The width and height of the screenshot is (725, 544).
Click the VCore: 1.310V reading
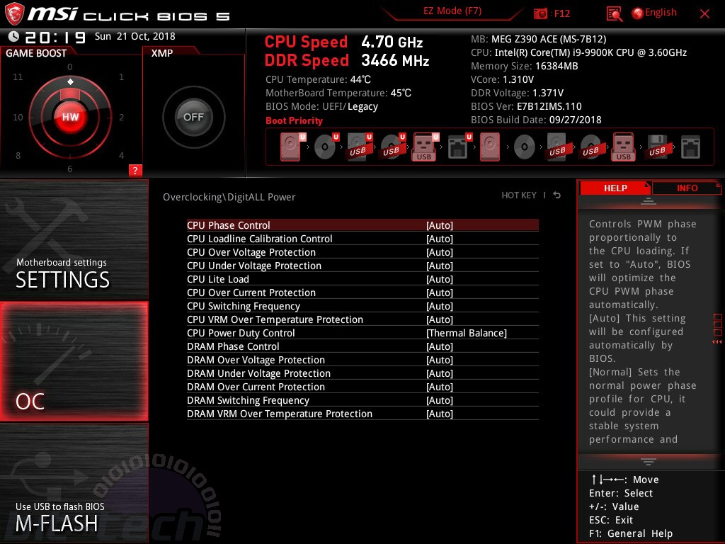[502, 79]
